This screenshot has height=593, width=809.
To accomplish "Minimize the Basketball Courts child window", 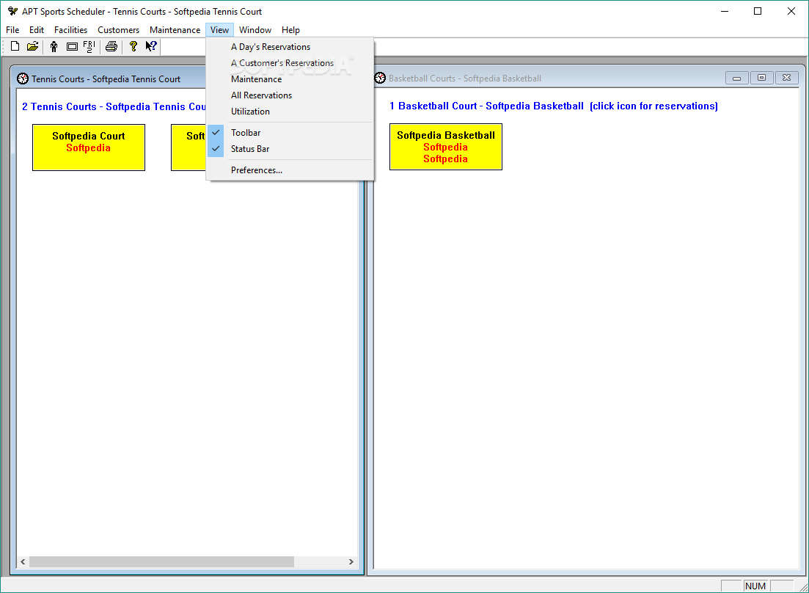I will (x=737, y=78).
